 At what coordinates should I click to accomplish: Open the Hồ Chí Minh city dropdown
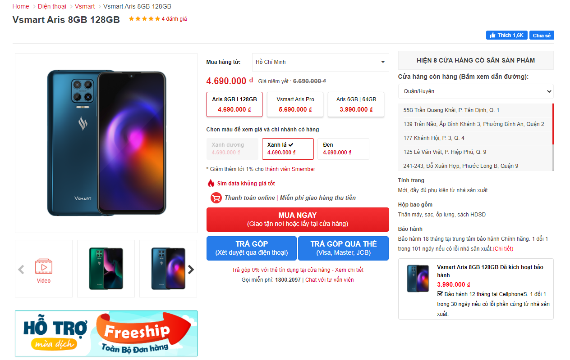click(x=320, y=62)
